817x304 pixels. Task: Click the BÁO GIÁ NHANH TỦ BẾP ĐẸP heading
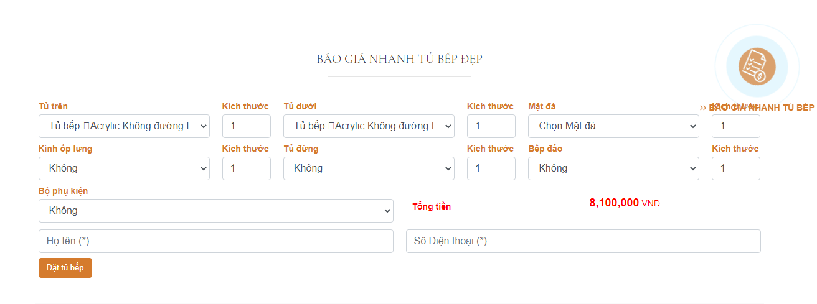(x=399, y=59)
